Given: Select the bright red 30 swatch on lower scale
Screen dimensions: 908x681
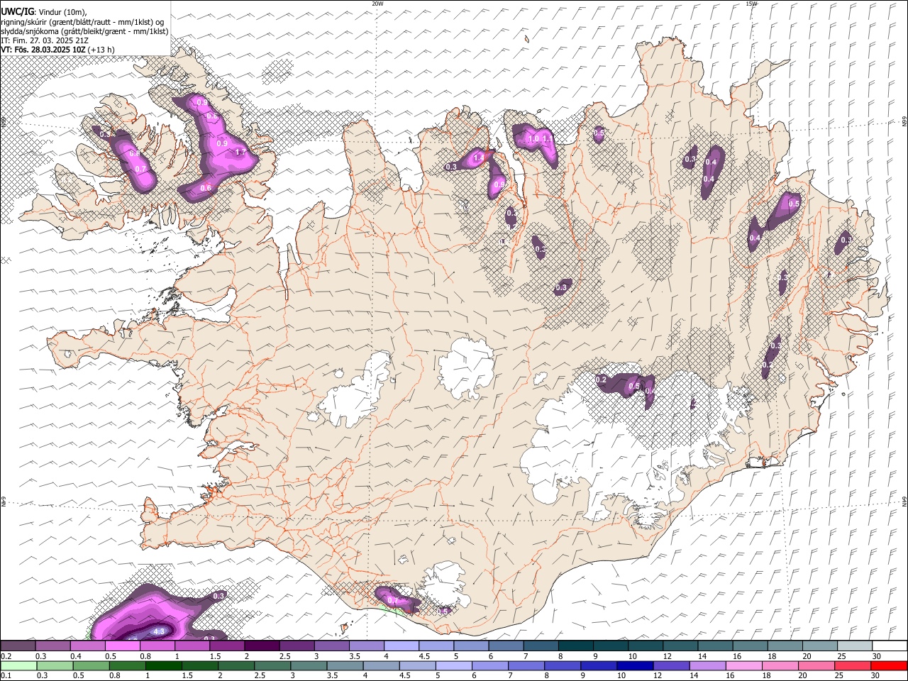Looking at the screenshot, I should 890,665.
